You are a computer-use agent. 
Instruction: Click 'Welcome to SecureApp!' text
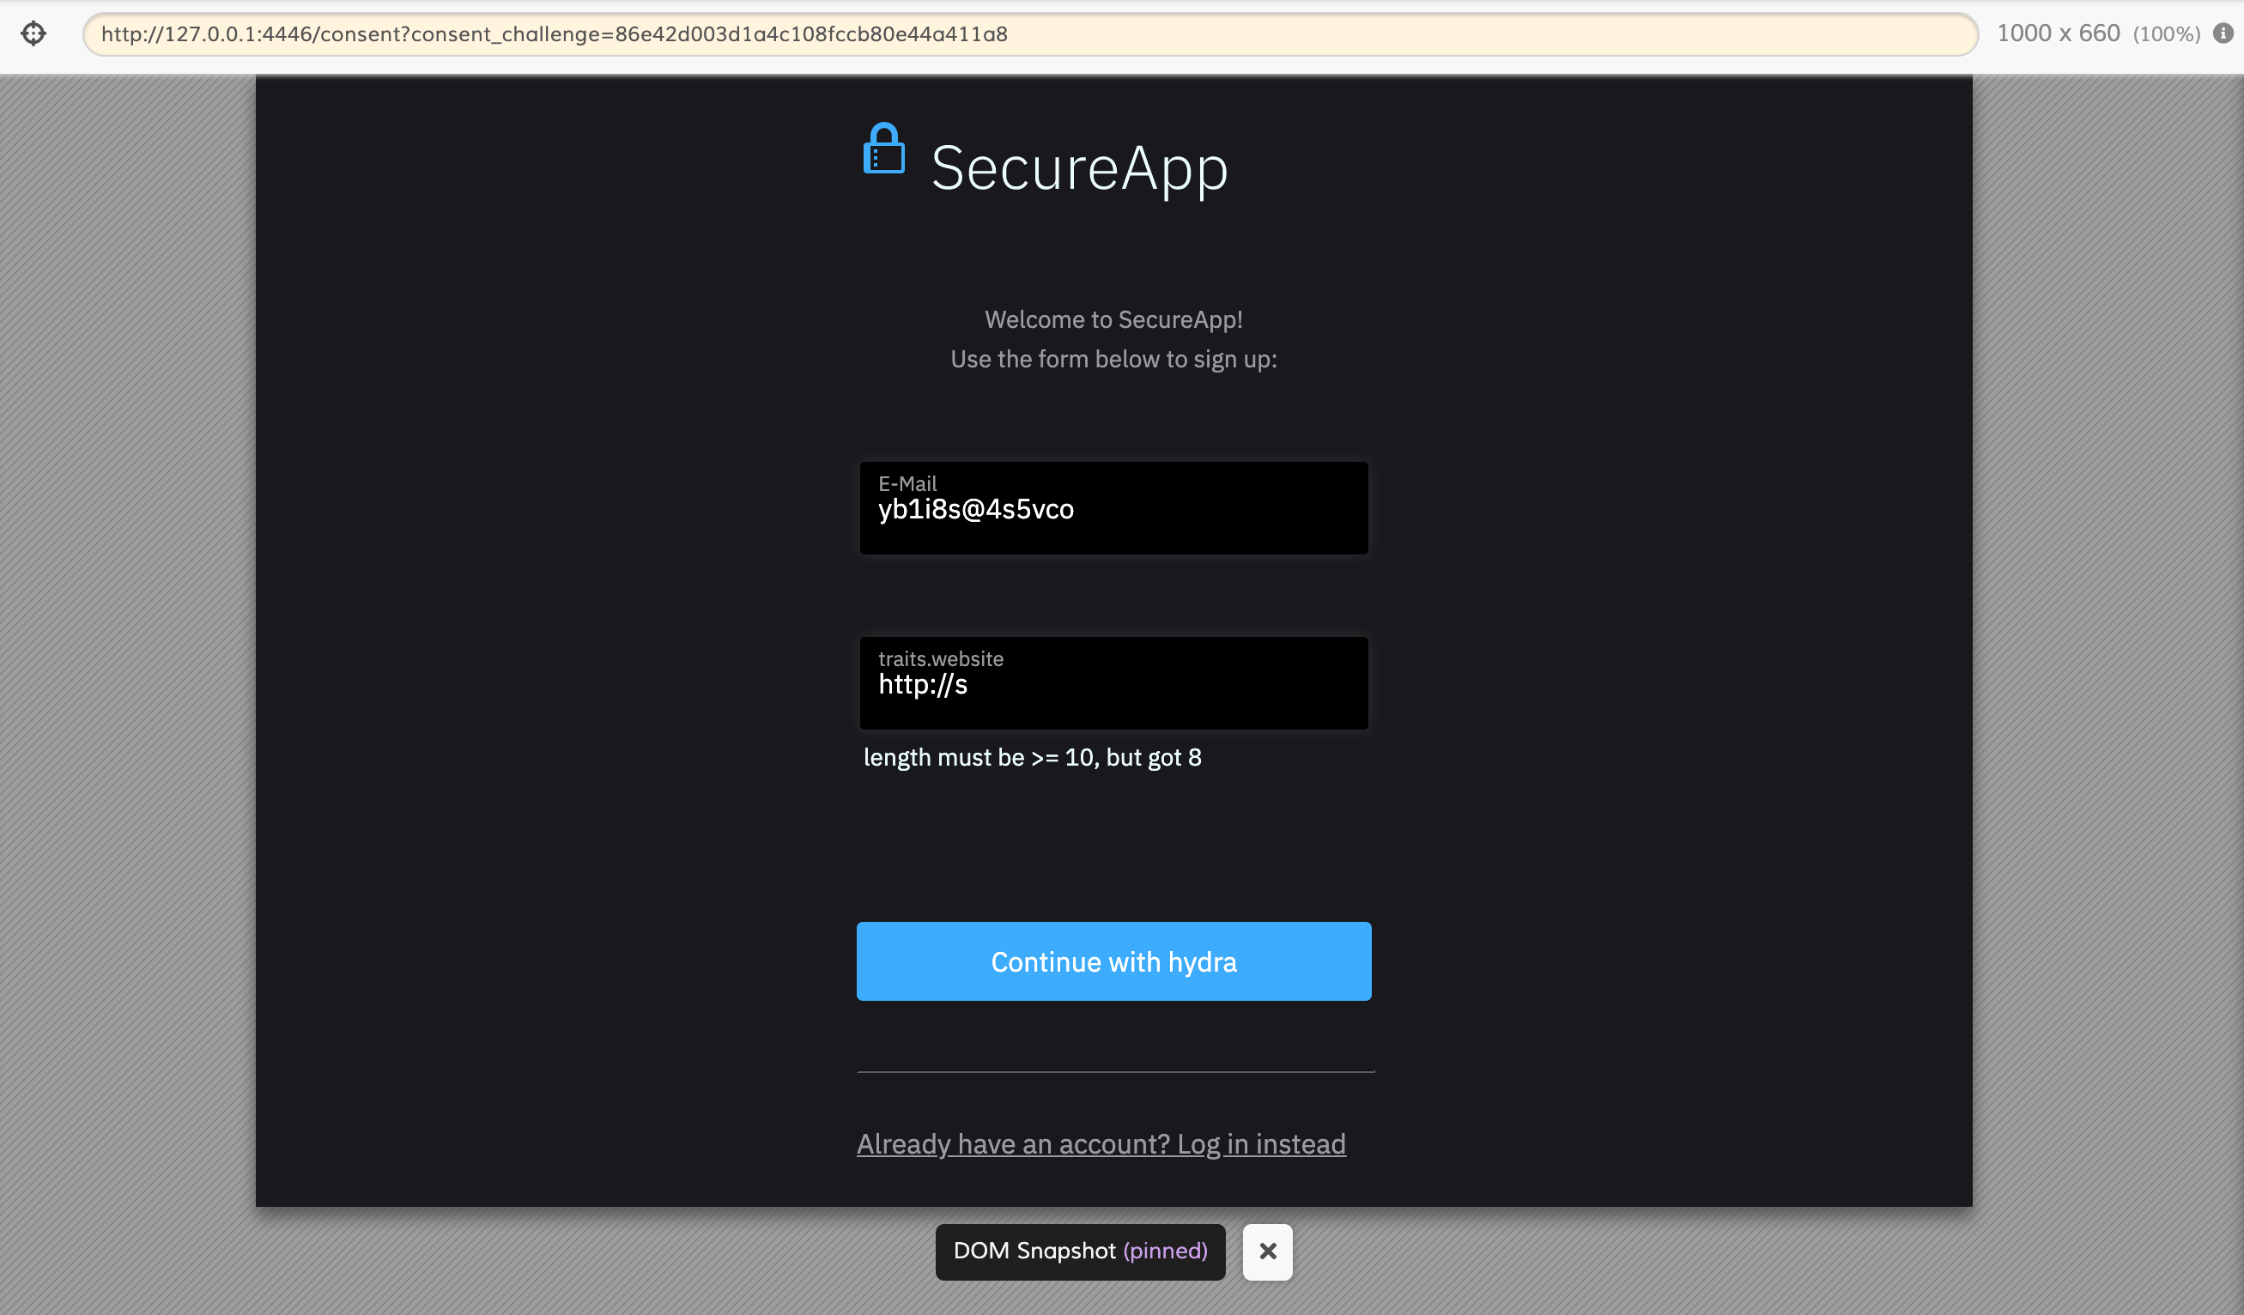click(1113, 319)
